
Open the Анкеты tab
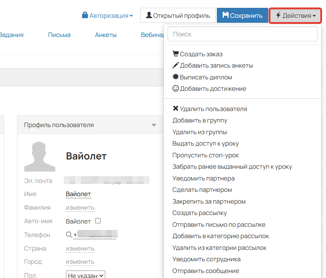[106, 35]
